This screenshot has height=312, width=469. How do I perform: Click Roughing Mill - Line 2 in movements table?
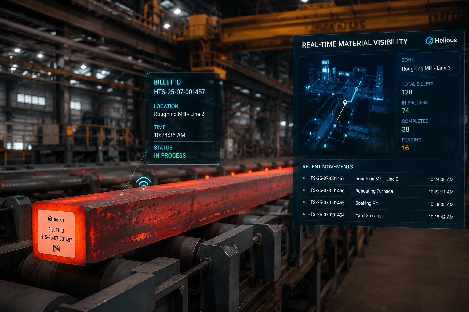[x=377, y=179]
